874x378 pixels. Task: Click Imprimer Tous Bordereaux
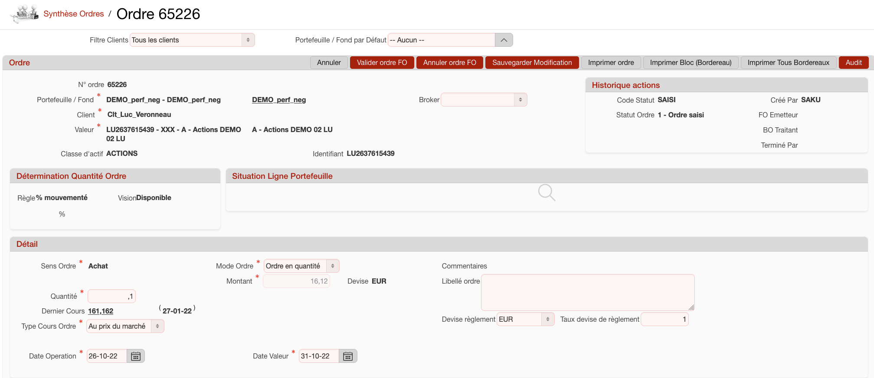(788, 63)
